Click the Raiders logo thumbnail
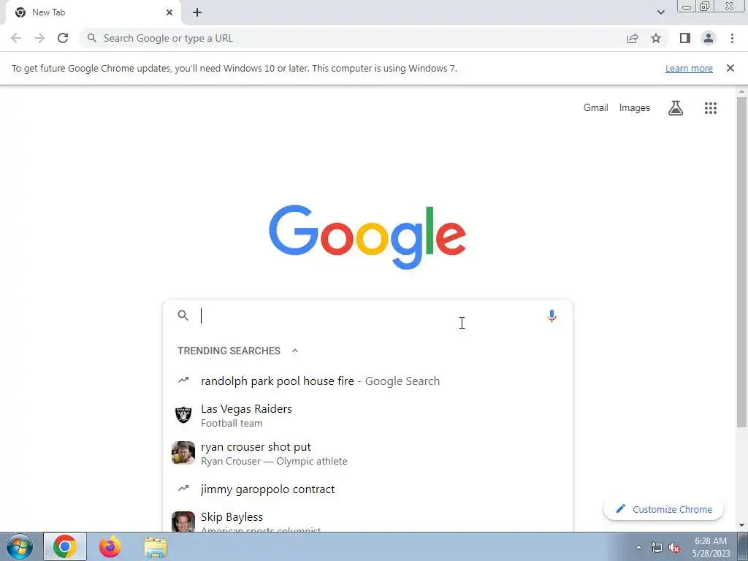 click(x=183, y=415)
